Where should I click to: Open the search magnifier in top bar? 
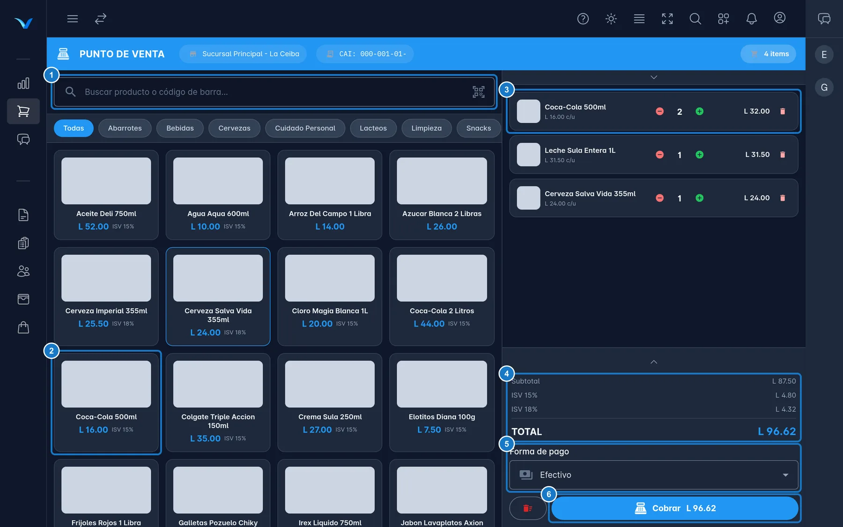[695, 19]
